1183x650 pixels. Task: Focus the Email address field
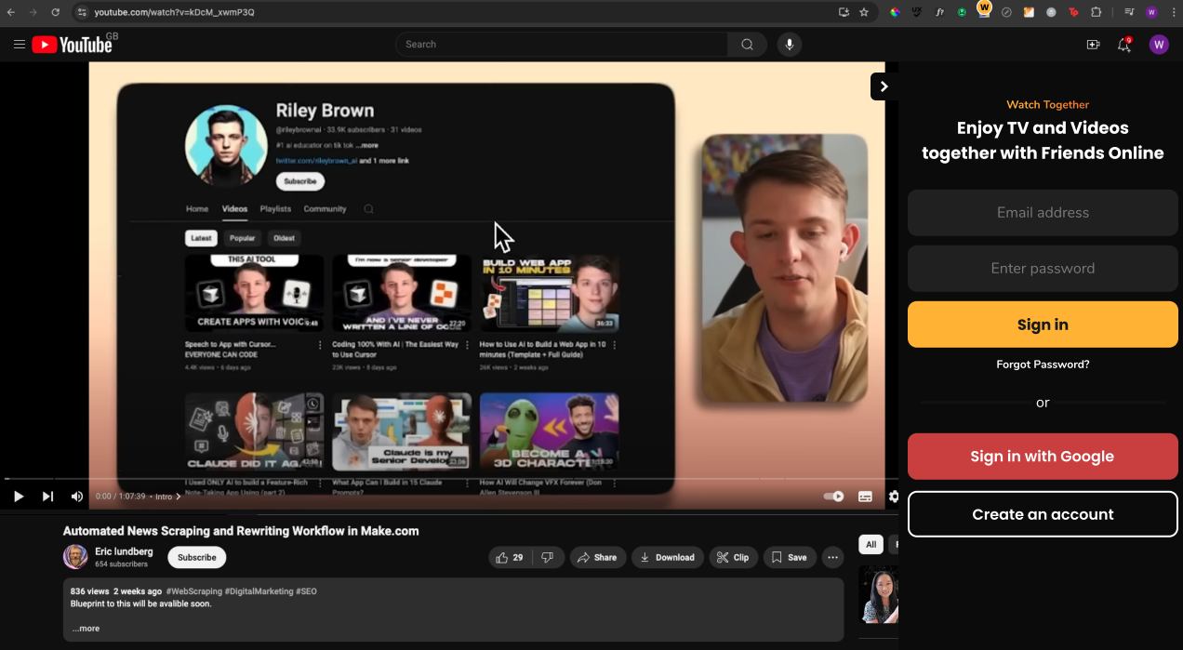(1043, 213)
